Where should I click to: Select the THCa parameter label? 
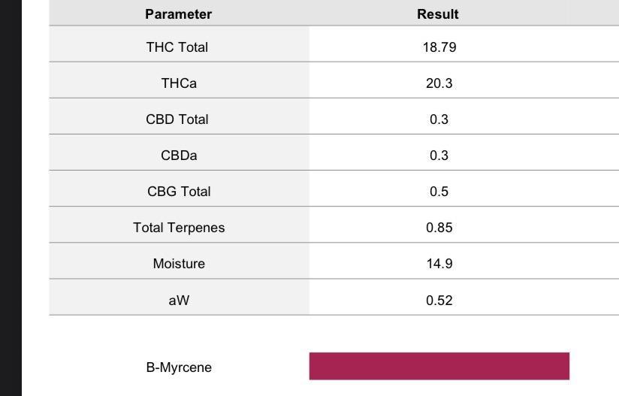[179, 83]
